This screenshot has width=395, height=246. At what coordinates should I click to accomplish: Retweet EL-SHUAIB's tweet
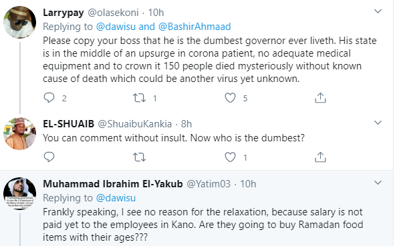(x=139, y=157)
